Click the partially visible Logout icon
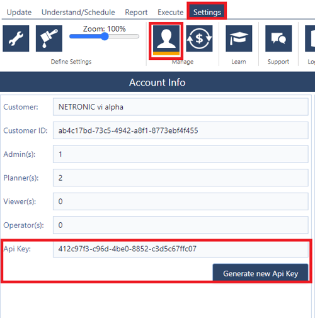Screen dimensions: 315x318 tap(310, 38)
